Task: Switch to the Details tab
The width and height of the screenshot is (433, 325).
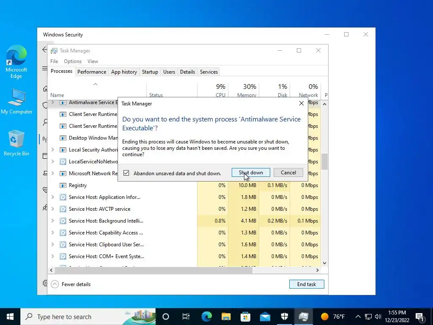Action: point(187,72)
